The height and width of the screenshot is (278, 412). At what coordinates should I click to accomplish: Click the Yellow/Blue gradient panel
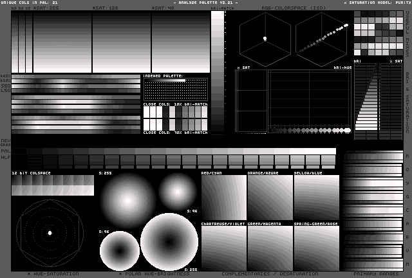(x=316, y=198)
